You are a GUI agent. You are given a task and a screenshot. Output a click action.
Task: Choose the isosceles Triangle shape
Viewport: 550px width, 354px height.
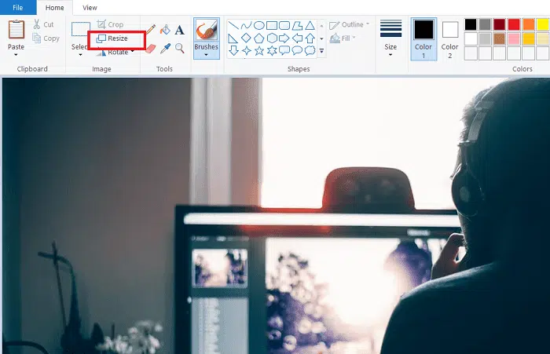[x=310, y=25]
